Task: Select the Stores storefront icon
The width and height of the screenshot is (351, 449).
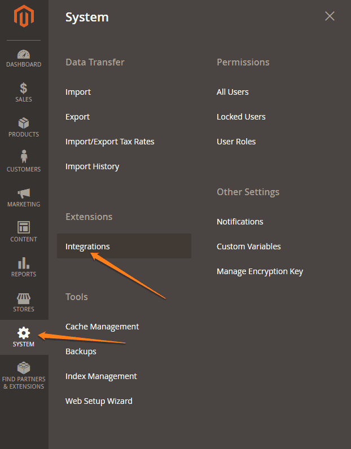Action: pos(24,298)
